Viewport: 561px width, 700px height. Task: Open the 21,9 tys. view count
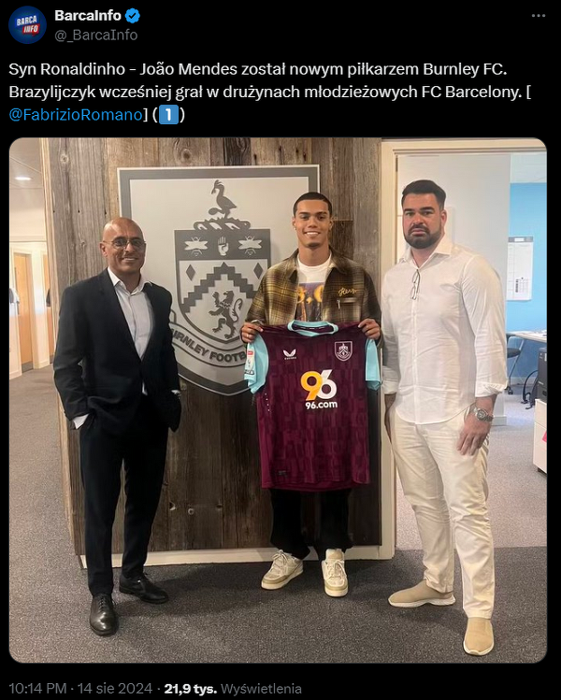click(191, 689)
